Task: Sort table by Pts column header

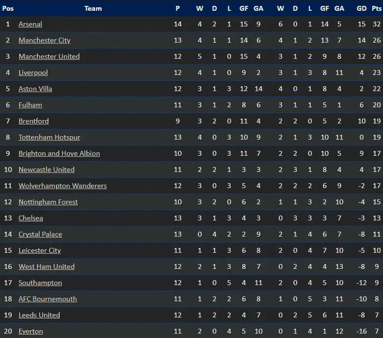Action: coord(376,8)
